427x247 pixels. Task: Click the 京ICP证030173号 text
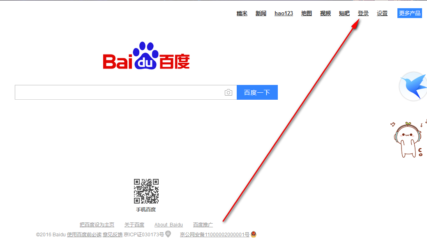144,235
